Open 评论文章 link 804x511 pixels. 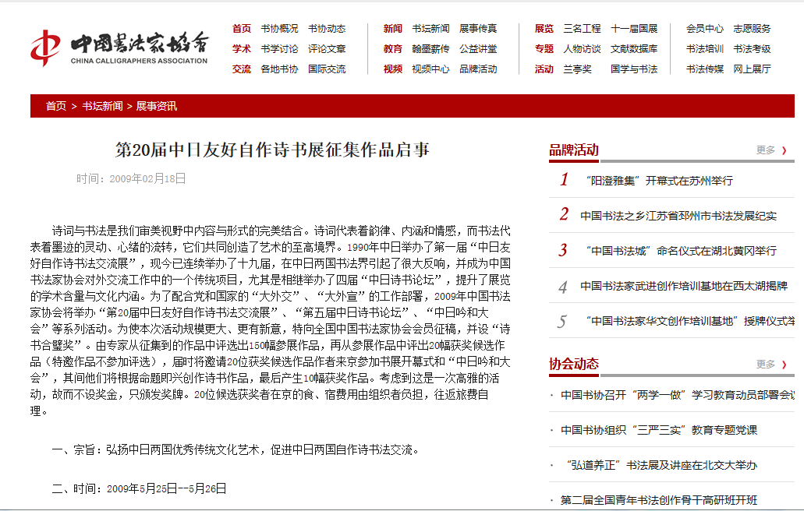tap(327, 49)
